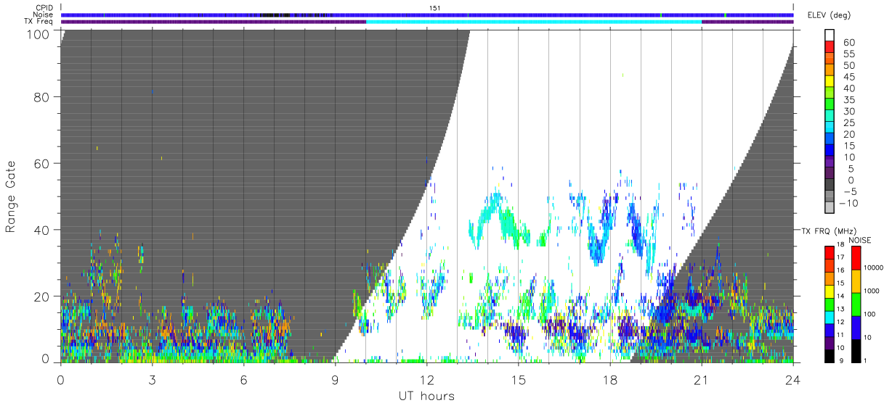Click the 21 tick label on UT hours axis
The height and width of the screenshot is (411, 892).
pyautogui.click(x=701, y=380)
